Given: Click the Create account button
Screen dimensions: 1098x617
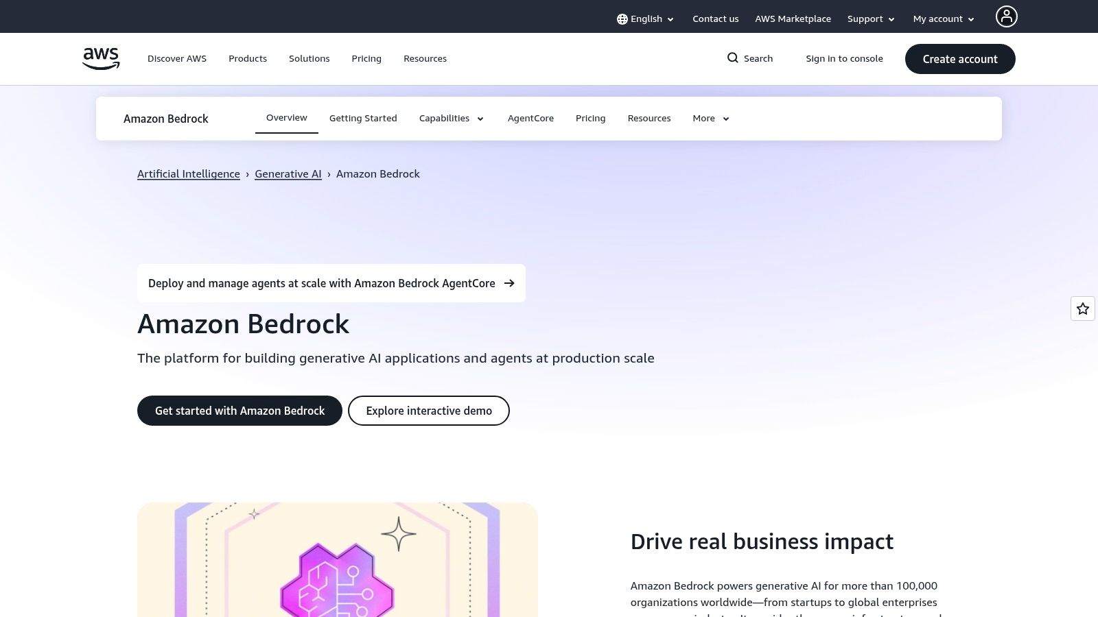Looking at the screenshot, I should pyautogui.click(x=959, y=59).
